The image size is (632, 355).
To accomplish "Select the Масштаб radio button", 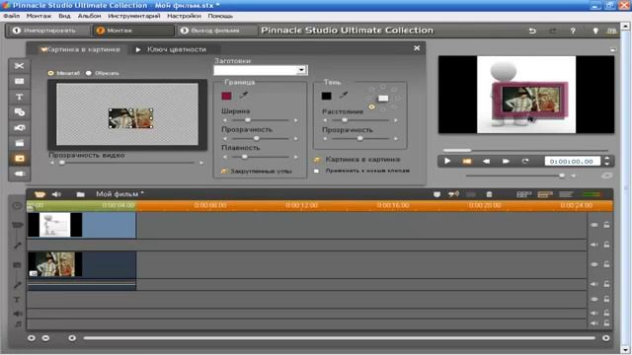I will click(x=50, y=73).
